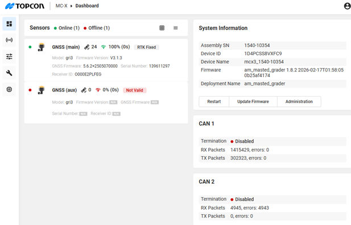
Task: Click the GNSS (aux) satellite icon
Action: [x=84, y=90]
